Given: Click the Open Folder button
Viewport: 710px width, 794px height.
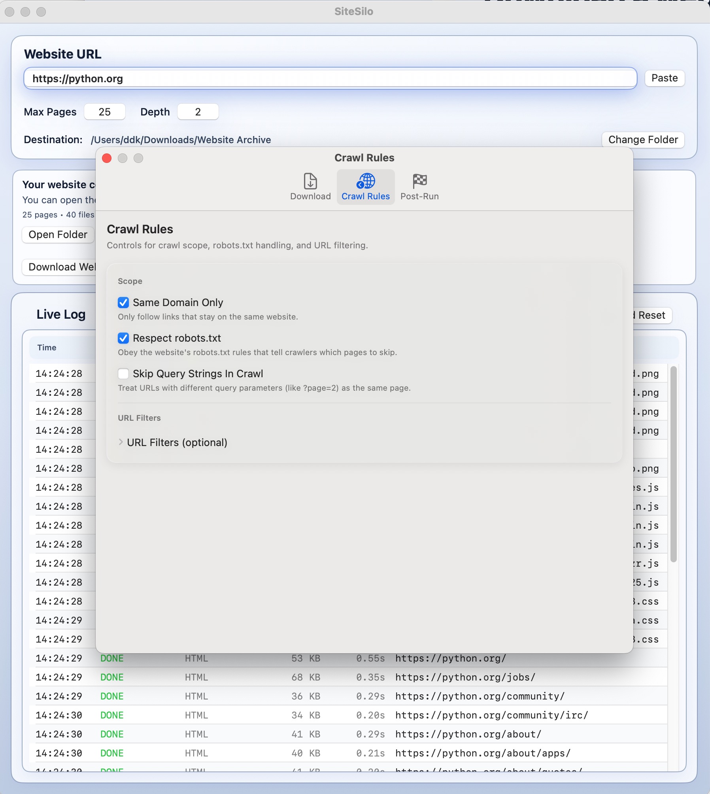Looking at the screenshot, I should (x=58, y=234).
